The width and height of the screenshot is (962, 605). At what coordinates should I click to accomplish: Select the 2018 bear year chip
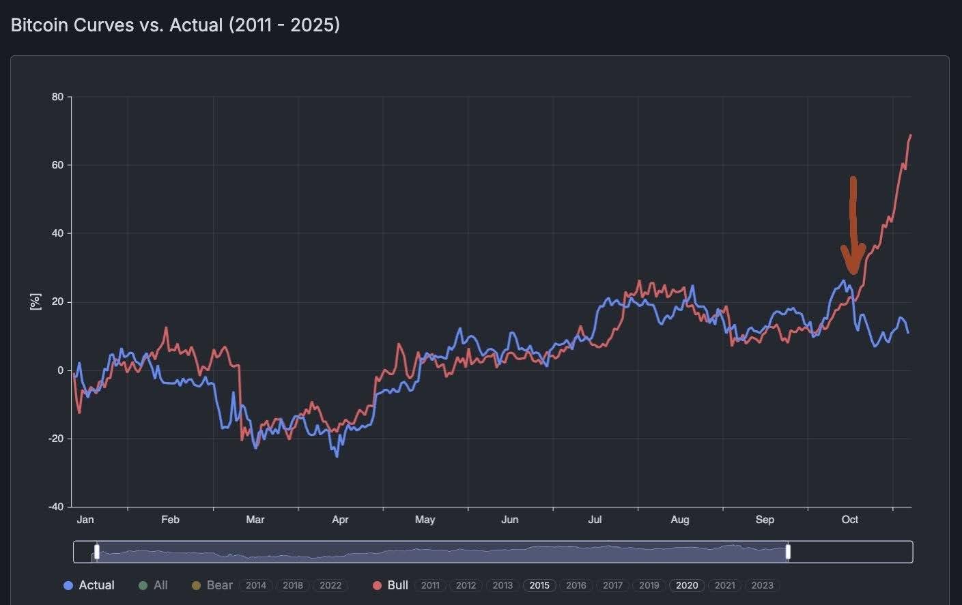click(x=293, y=585)
